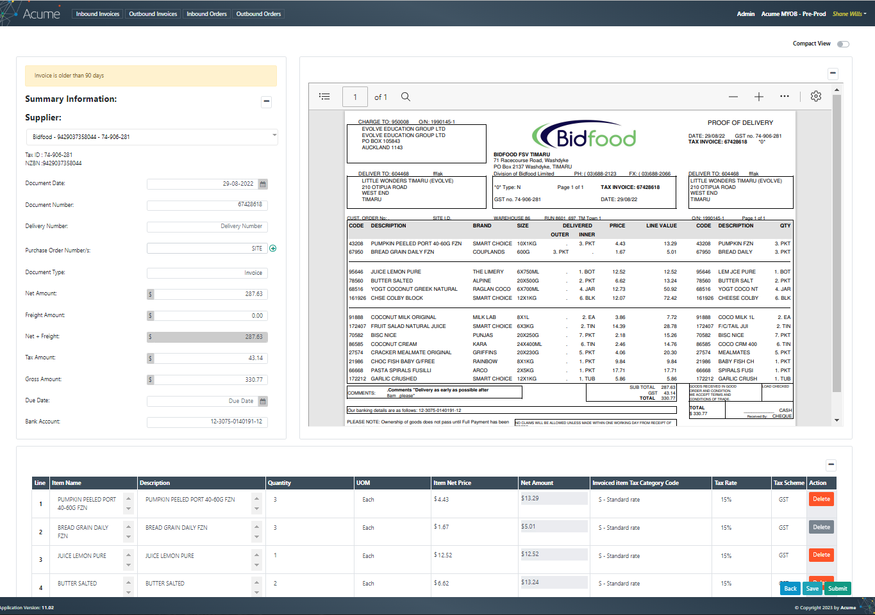Open the calendar picker for Document Date

point(262,183)
